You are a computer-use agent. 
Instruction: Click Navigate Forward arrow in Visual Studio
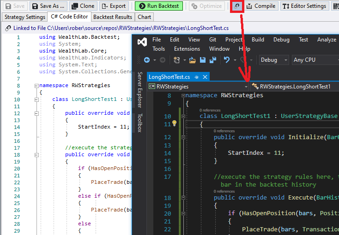[x=163, y=60]
